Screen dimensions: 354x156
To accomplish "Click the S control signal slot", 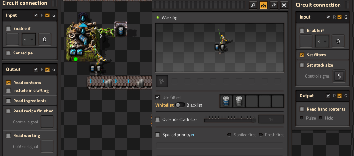I will coord(339,76).
